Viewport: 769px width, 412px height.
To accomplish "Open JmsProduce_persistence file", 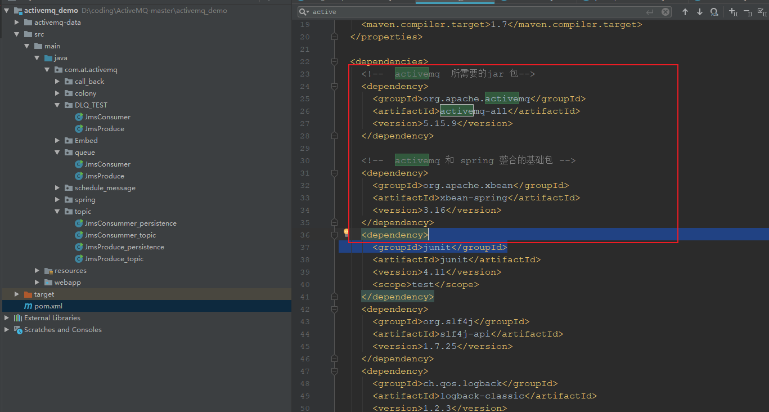I will (x=124, y=247).
